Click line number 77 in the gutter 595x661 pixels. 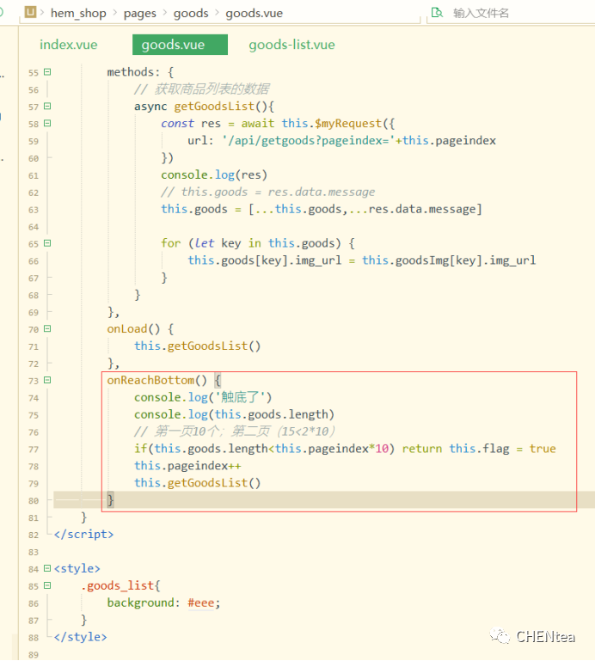[33, 449]
